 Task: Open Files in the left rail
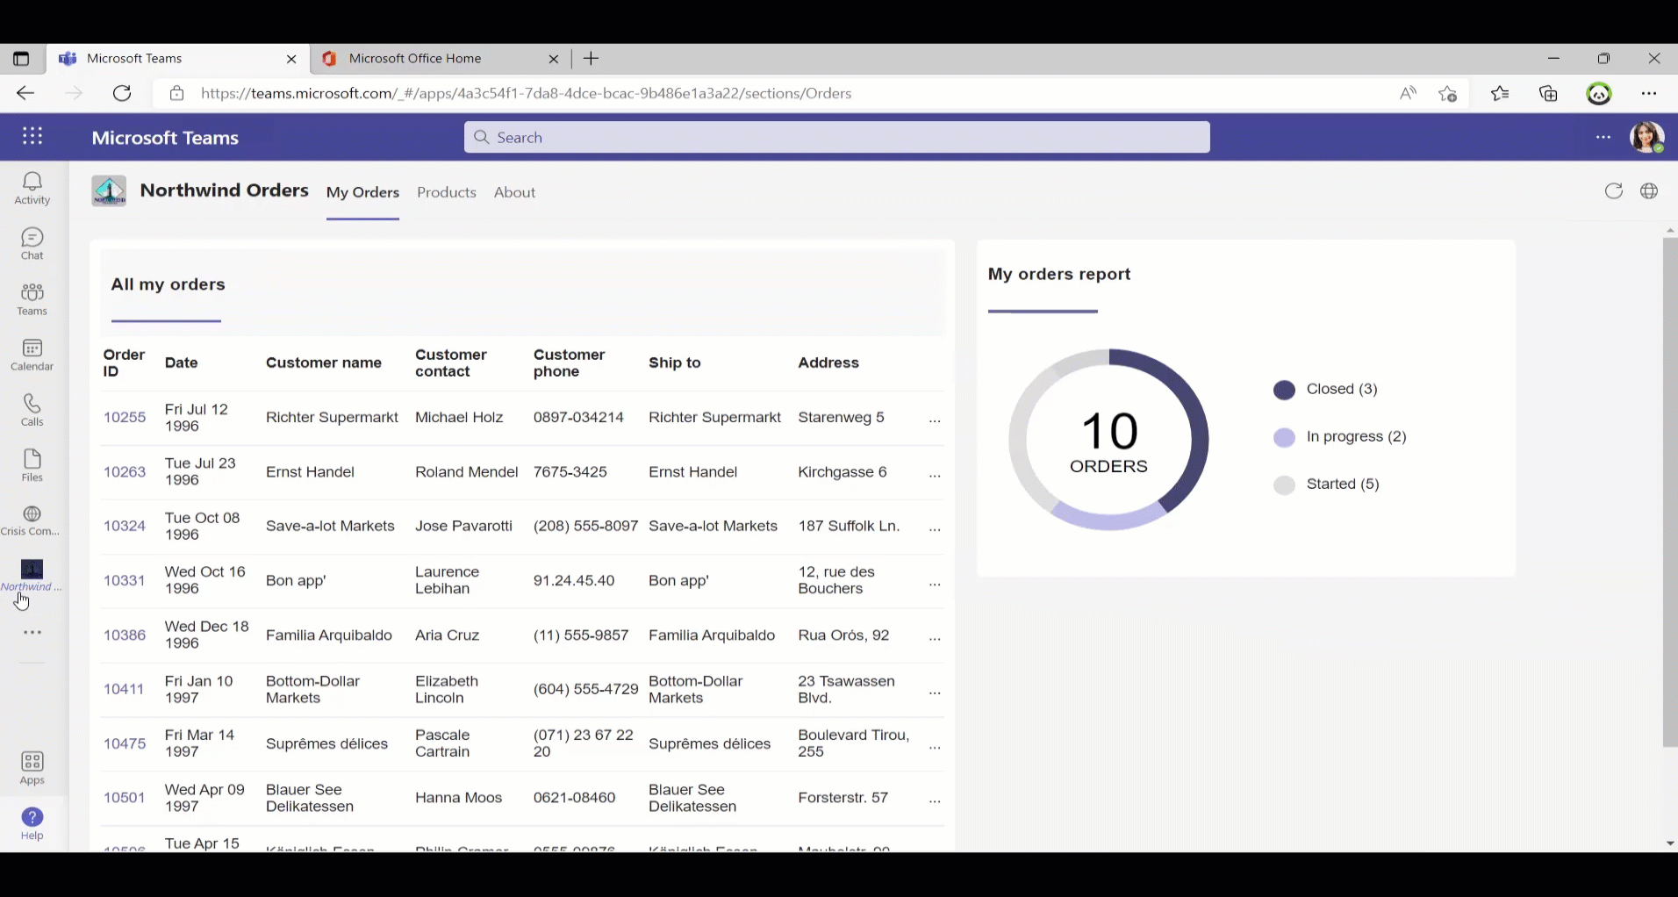click(32, 465)
